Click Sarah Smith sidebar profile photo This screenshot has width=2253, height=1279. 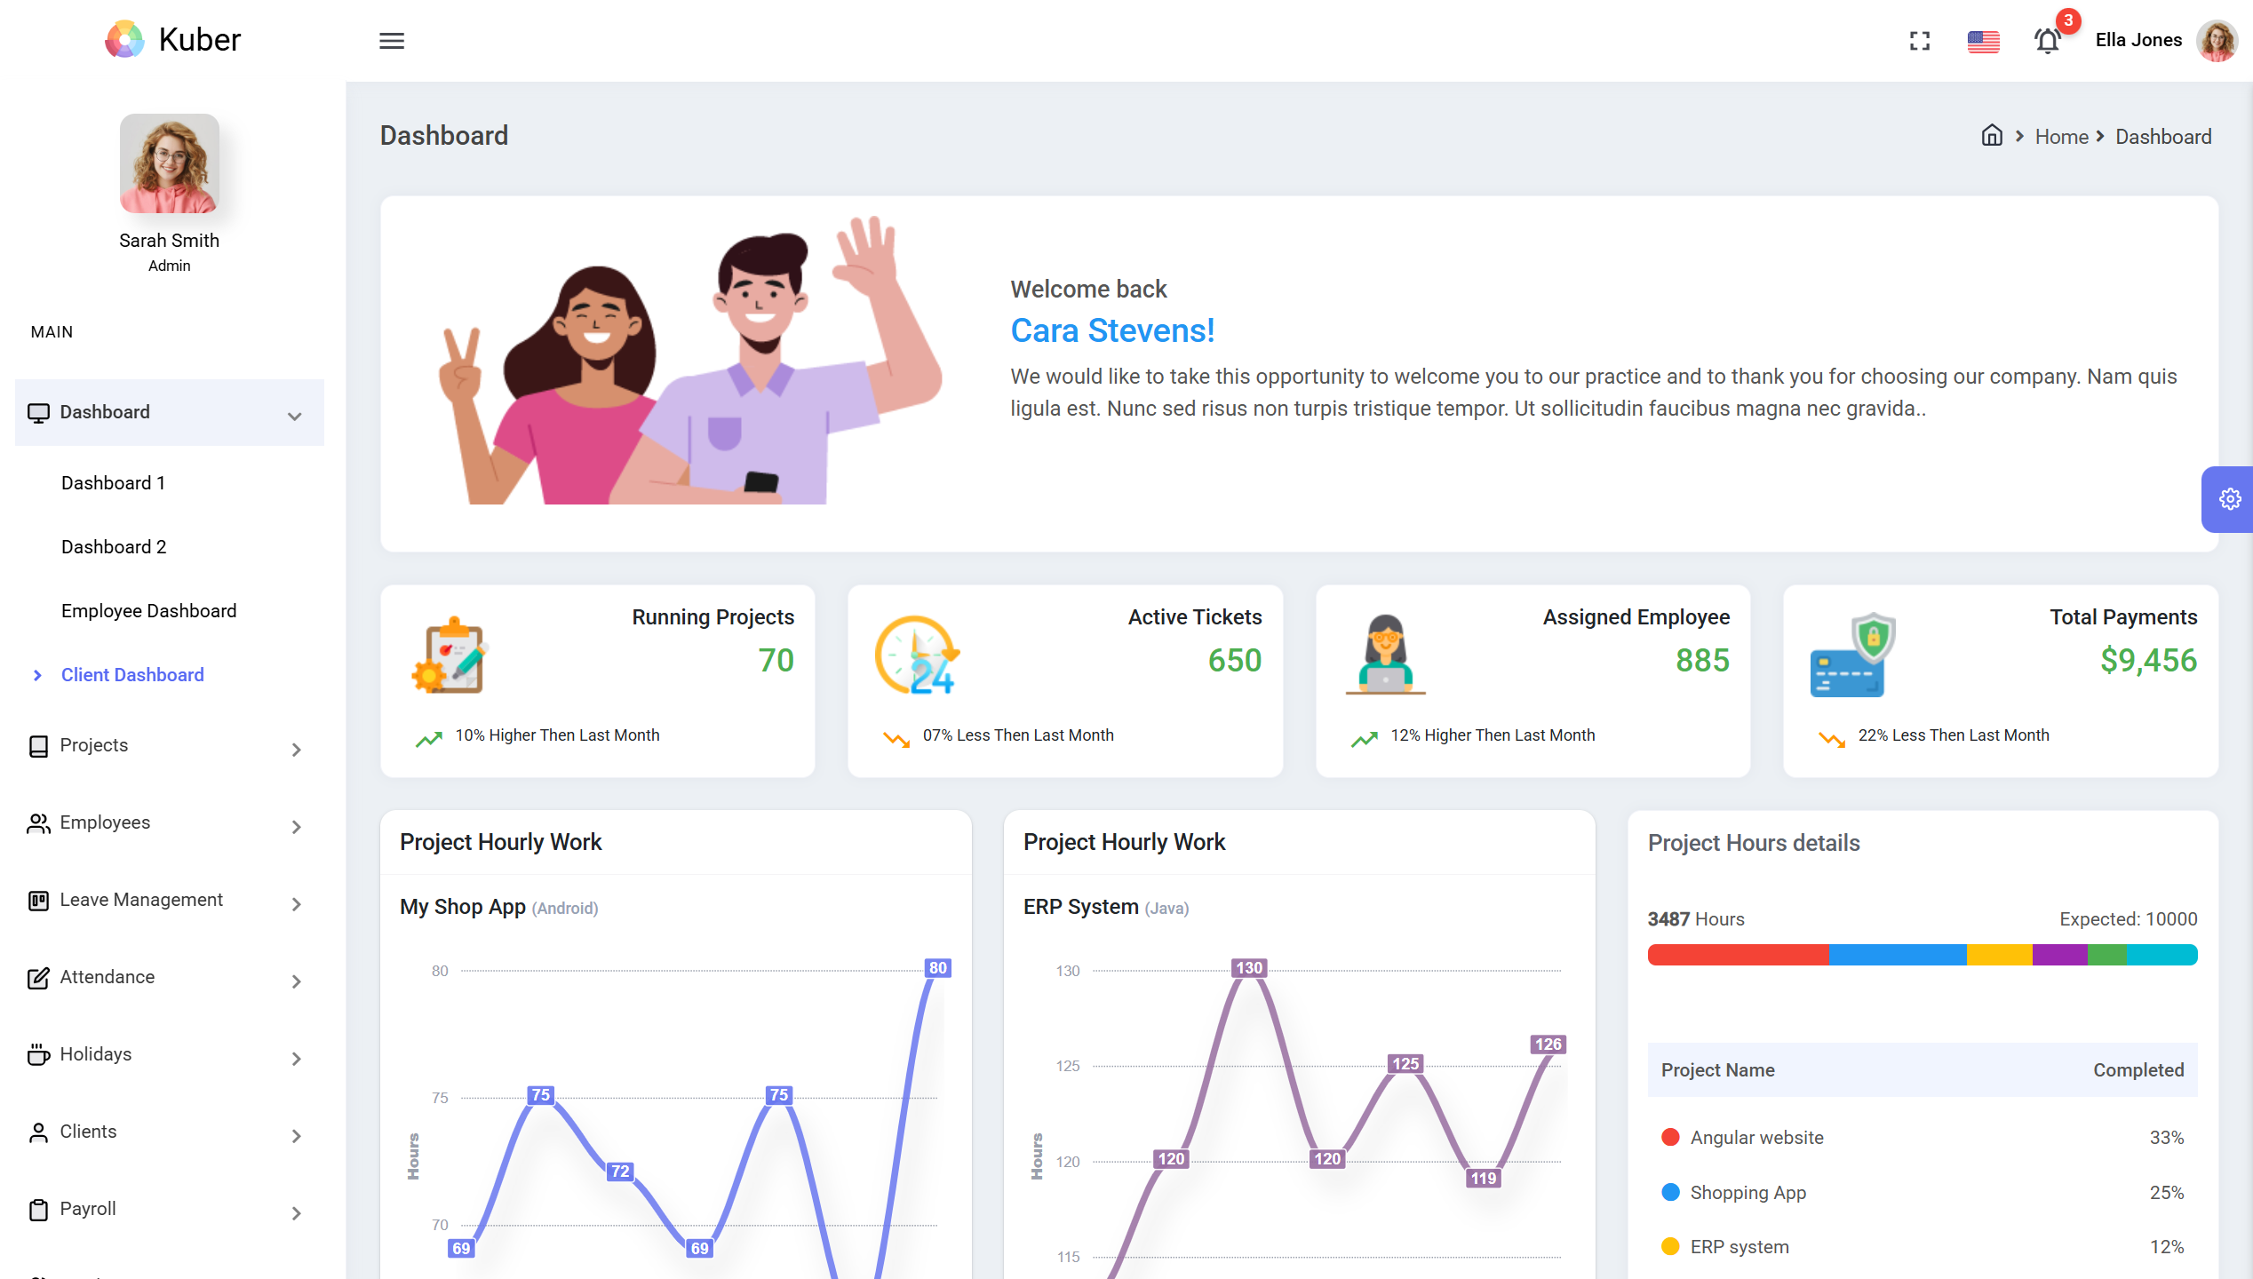click(169, 163)
